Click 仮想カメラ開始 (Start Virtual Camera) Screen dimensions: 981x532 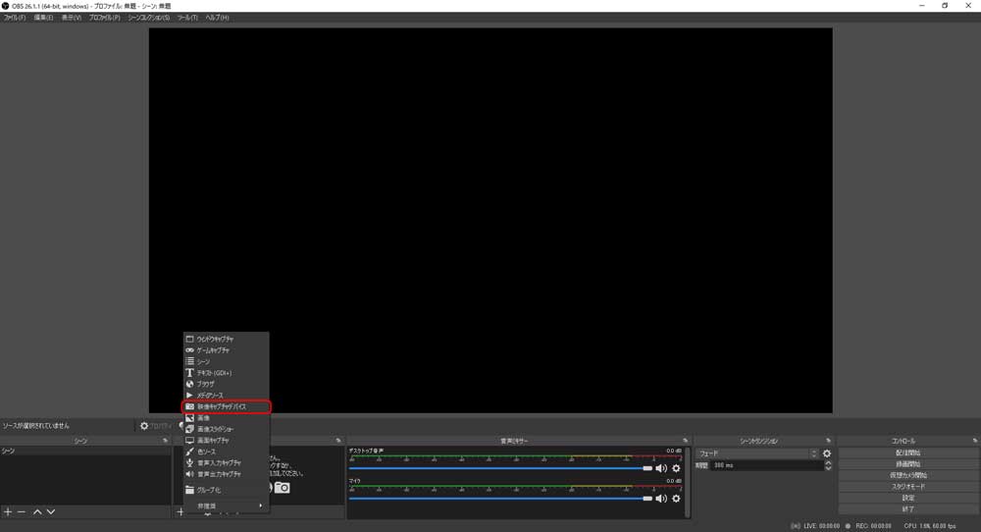click(x=907, y=475)
